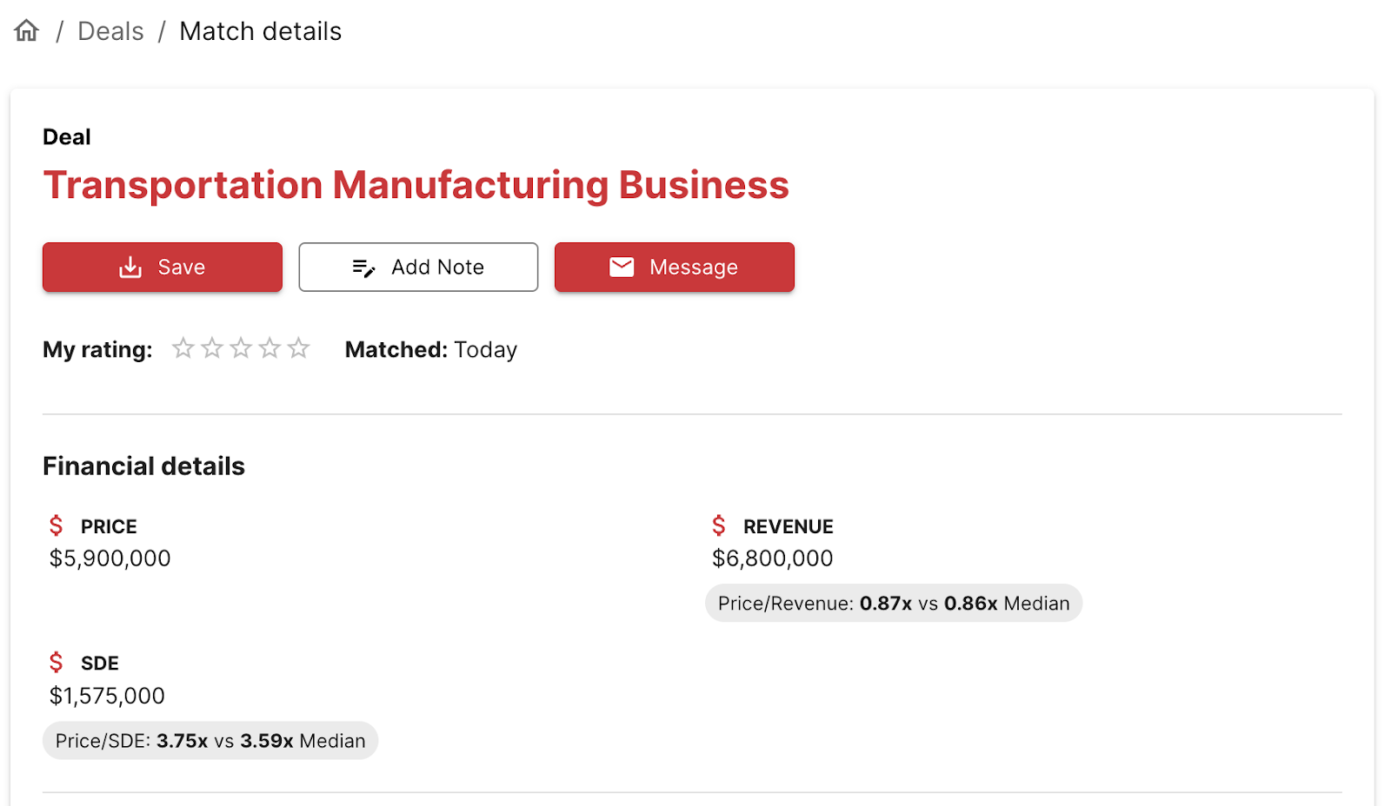
Task: Go to the home page icon
Action: tap(27, 30)
